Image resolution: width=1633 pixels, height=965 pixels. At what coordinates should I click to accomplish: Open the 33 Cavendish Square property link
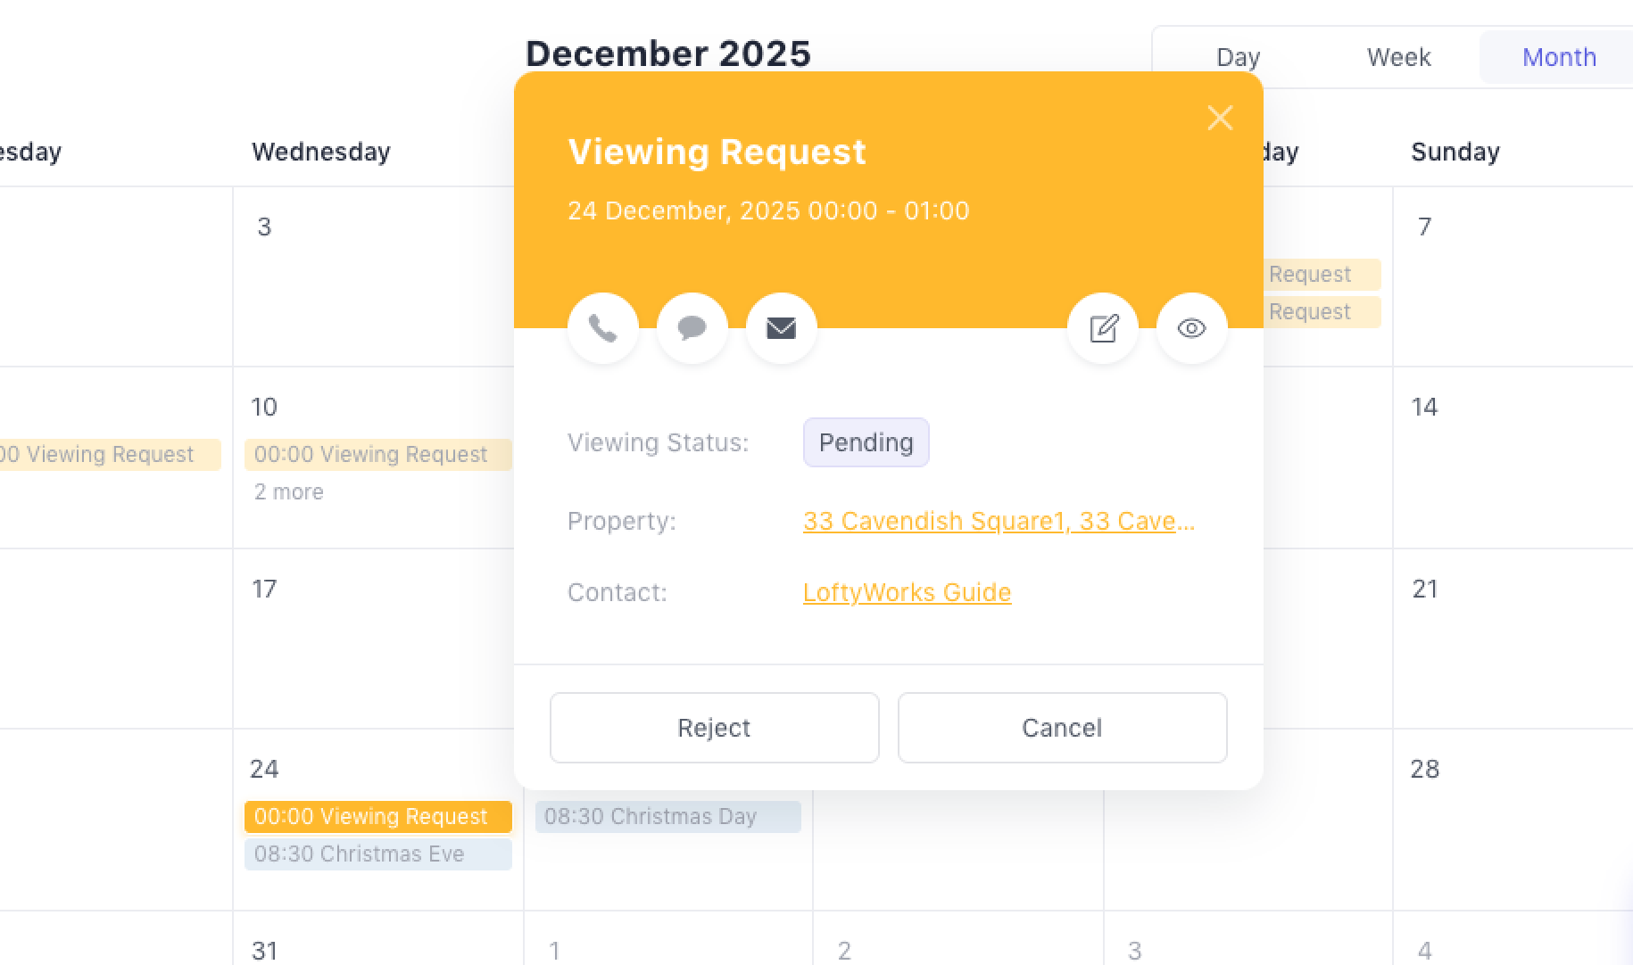click(x=998, y=521)
